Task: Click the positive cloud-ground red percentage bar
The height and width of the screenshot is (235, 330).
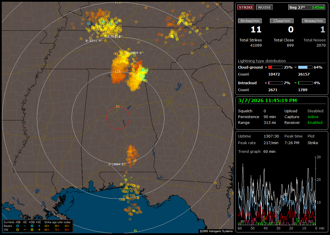Action: pyautogui.click(x=275, y=67)
